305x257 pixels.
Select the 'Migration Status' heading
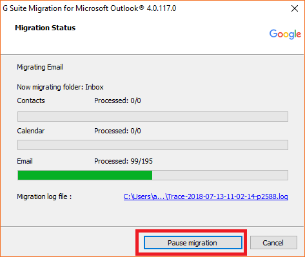pyautogui.click(x=45, y=28)
